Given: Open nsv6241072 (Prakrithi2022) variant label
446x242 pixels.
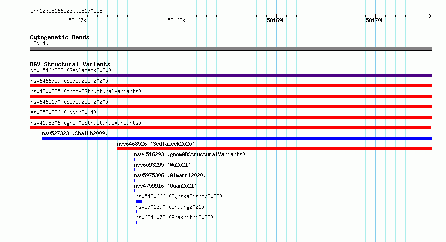Looking at the screenshot, I should [x=174, y=217].
